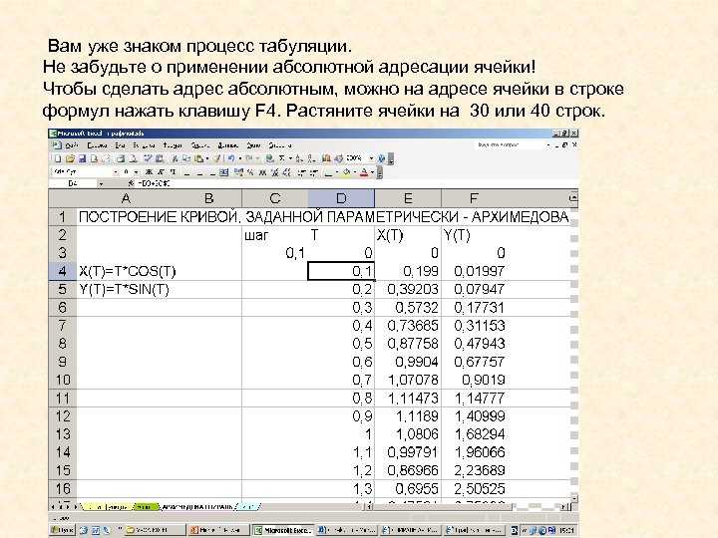Open the Edit (Правка) menu
The height and width of the screenshot is (538, 718).
coord(97,145)
